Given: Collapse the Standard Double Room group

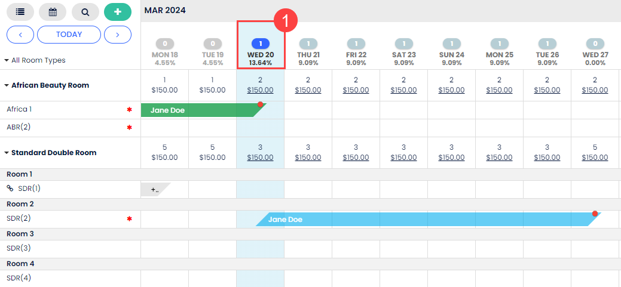Looking at the screenshot, I should tap(7, 153).
